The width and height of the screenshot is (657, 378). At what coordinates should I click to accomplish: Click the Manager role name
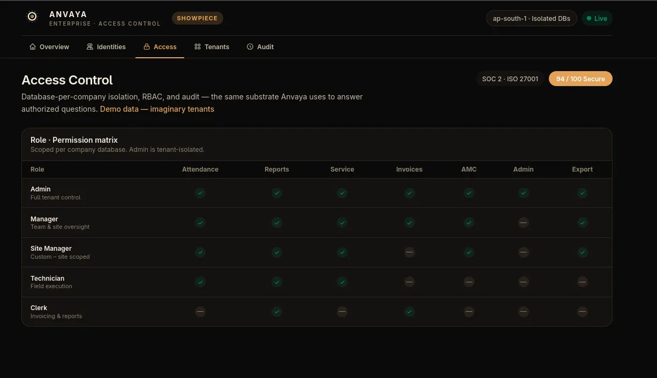pos(44,219)
